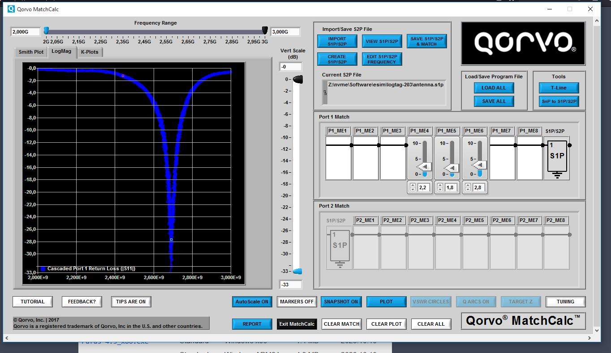Click the P1_ME4 value stepper arrows
This screenshot has width=611, height=353.
pyautogui.click(x=413, y=187)
